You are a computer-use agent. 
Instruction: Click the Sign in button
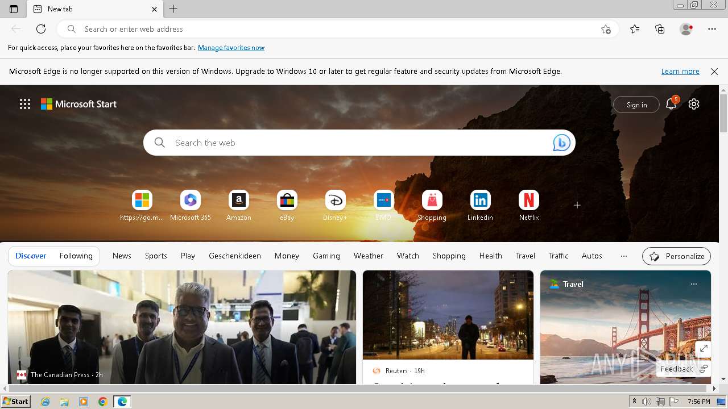tap(636, 105)
